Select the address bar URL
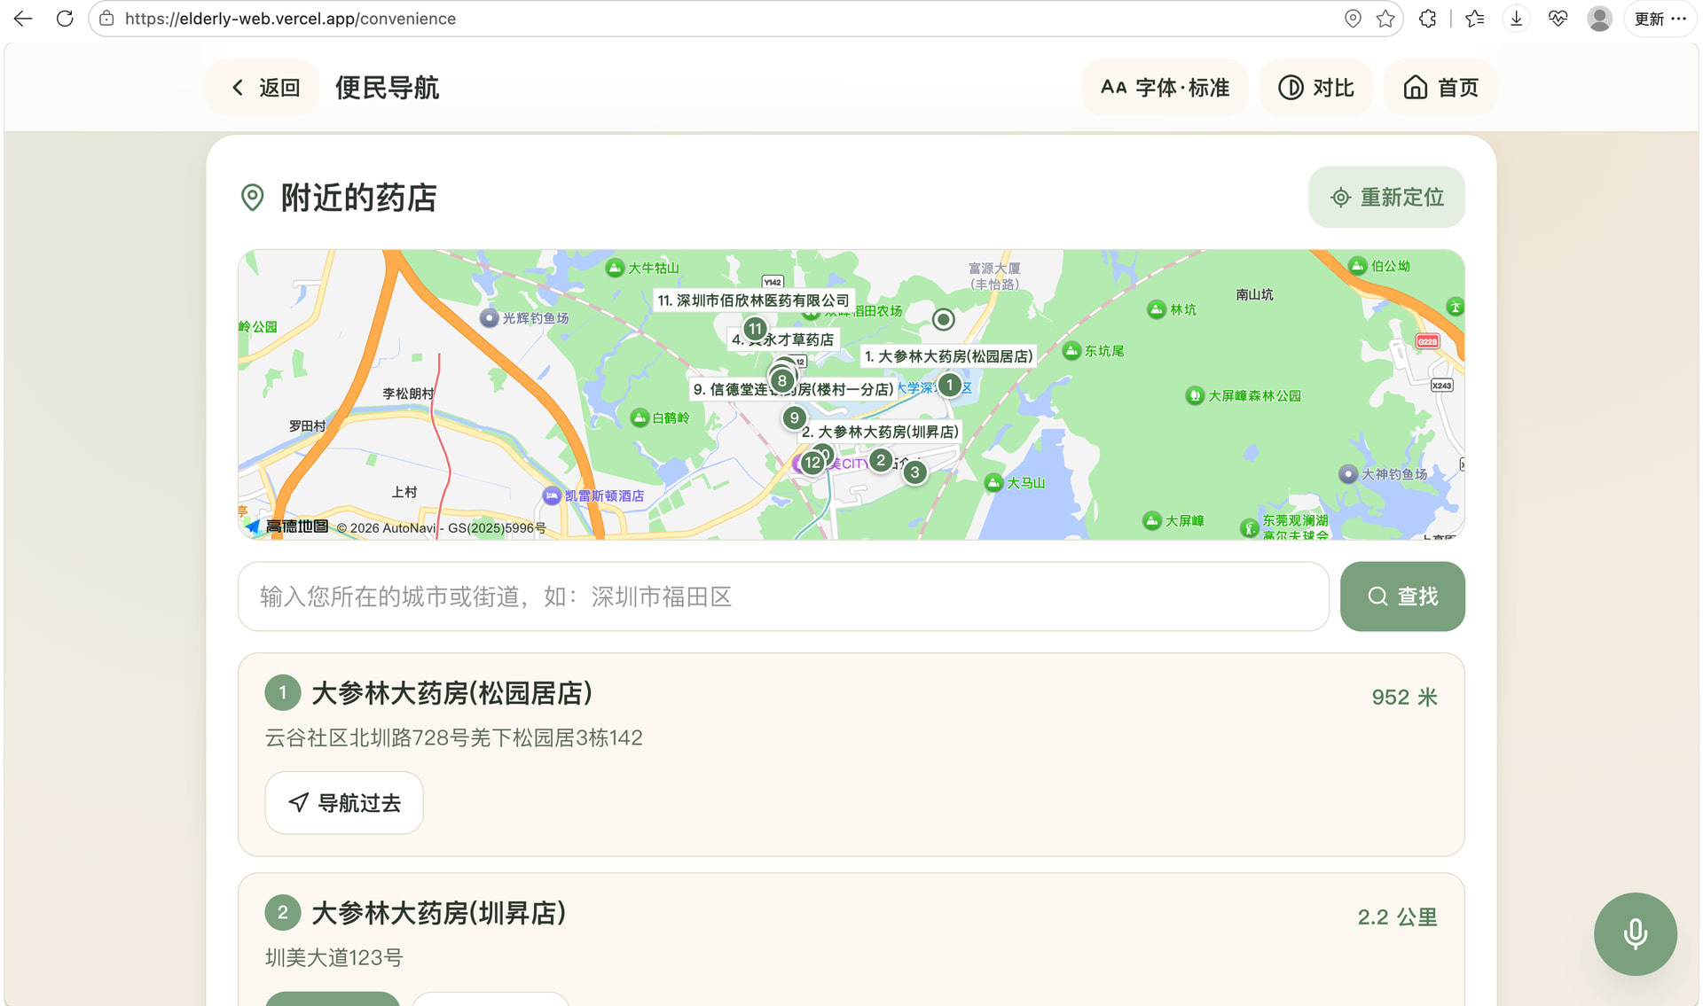The image size is (1703, 1006). pyautogui.click(x=290, y=19)
